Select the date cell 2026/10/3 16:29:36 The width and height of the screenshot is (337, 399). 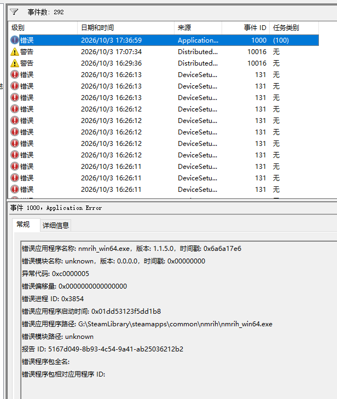tap(111, 63)
